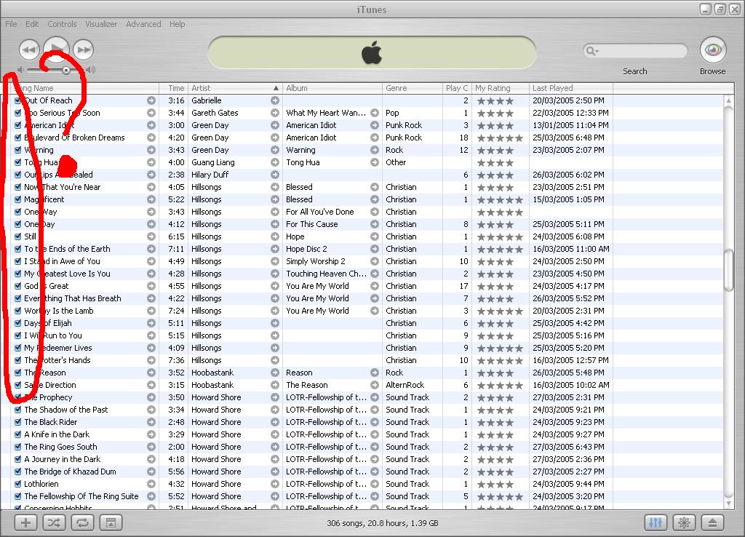Turn on the visual effects button
The image size is (745, 537).
point(684,522)
